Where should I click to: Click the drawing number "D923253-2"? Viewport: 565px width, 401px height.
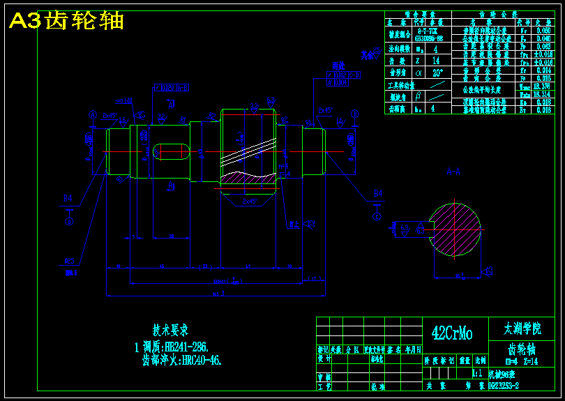(x=504, y=386)
